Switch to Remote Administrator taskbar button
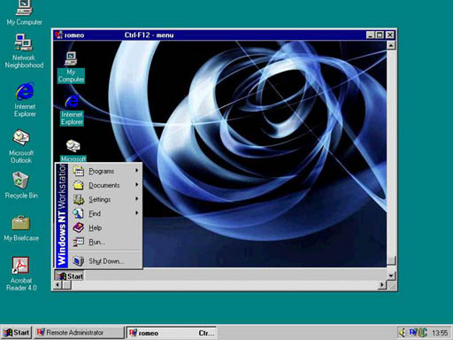Viewport: 453px width, 340px height. tap(79, 333)
